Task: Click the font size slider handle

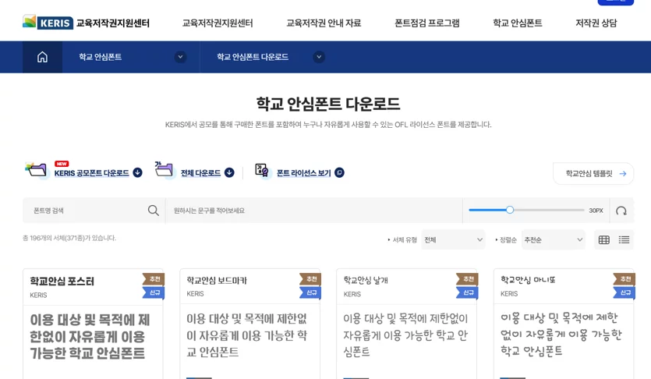Action: (510, 210)
